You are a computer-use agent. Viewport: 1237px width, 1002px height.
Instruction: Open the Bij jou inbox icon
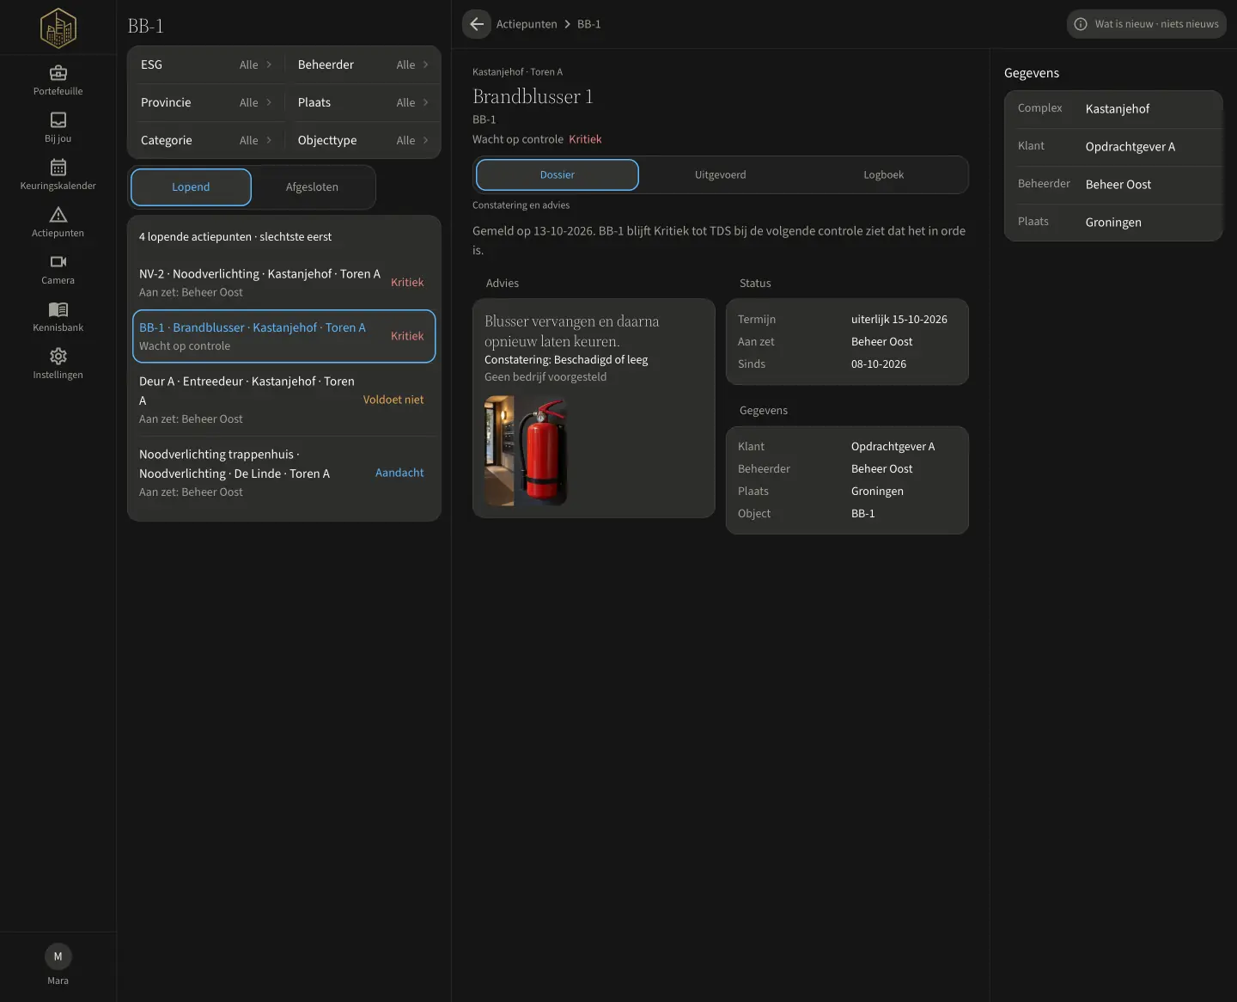(58, 120)
